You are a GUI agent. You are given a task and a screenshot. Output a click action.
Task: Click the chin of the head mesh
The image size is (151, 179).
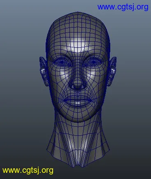(78, 116)
